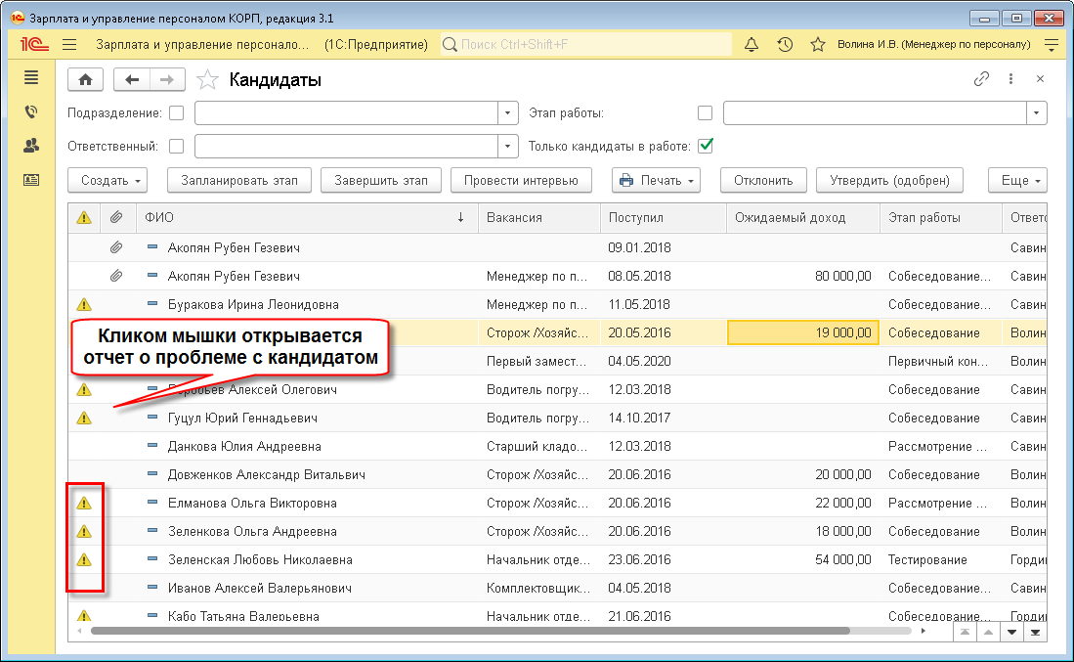Click the home page button
Viewport: 1074px width, 662px height.
pos(85,80)
